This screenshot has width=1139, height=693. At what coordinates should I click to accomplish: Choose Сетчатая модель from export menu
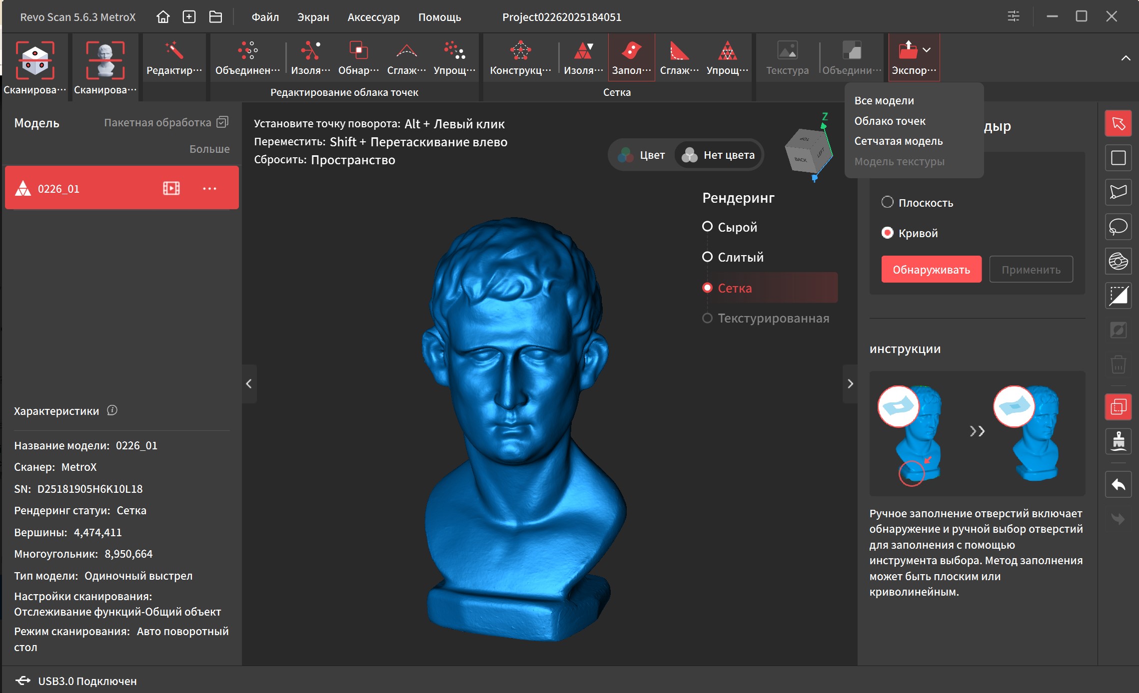(x=898, y=141)
